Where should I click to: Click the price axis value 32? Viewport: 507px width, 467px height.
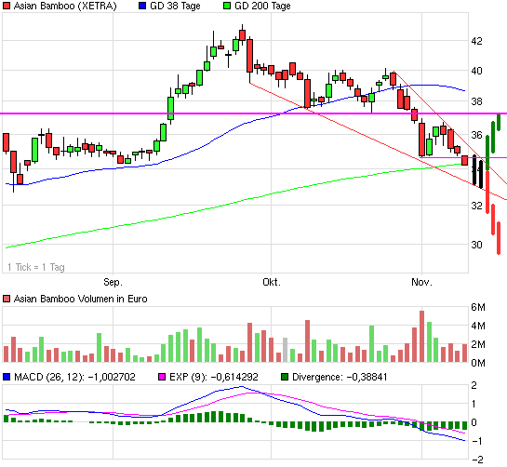(476, 206)
